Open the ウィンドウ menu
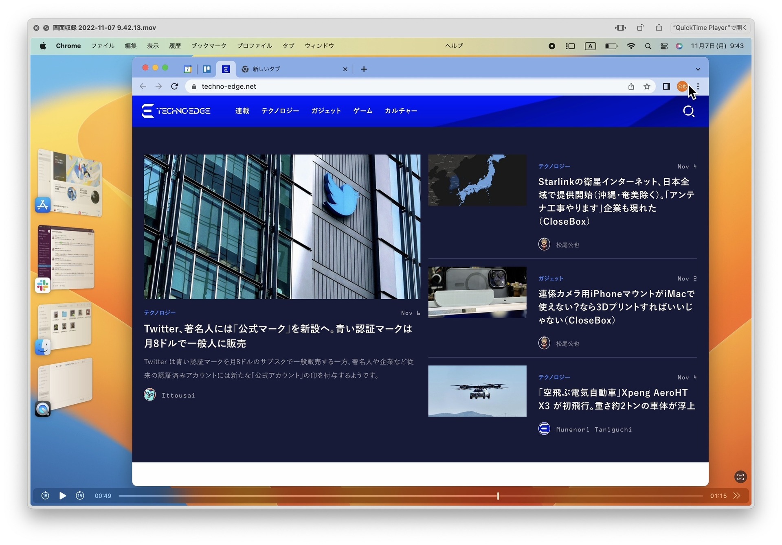782x545 pixels. 319,46
